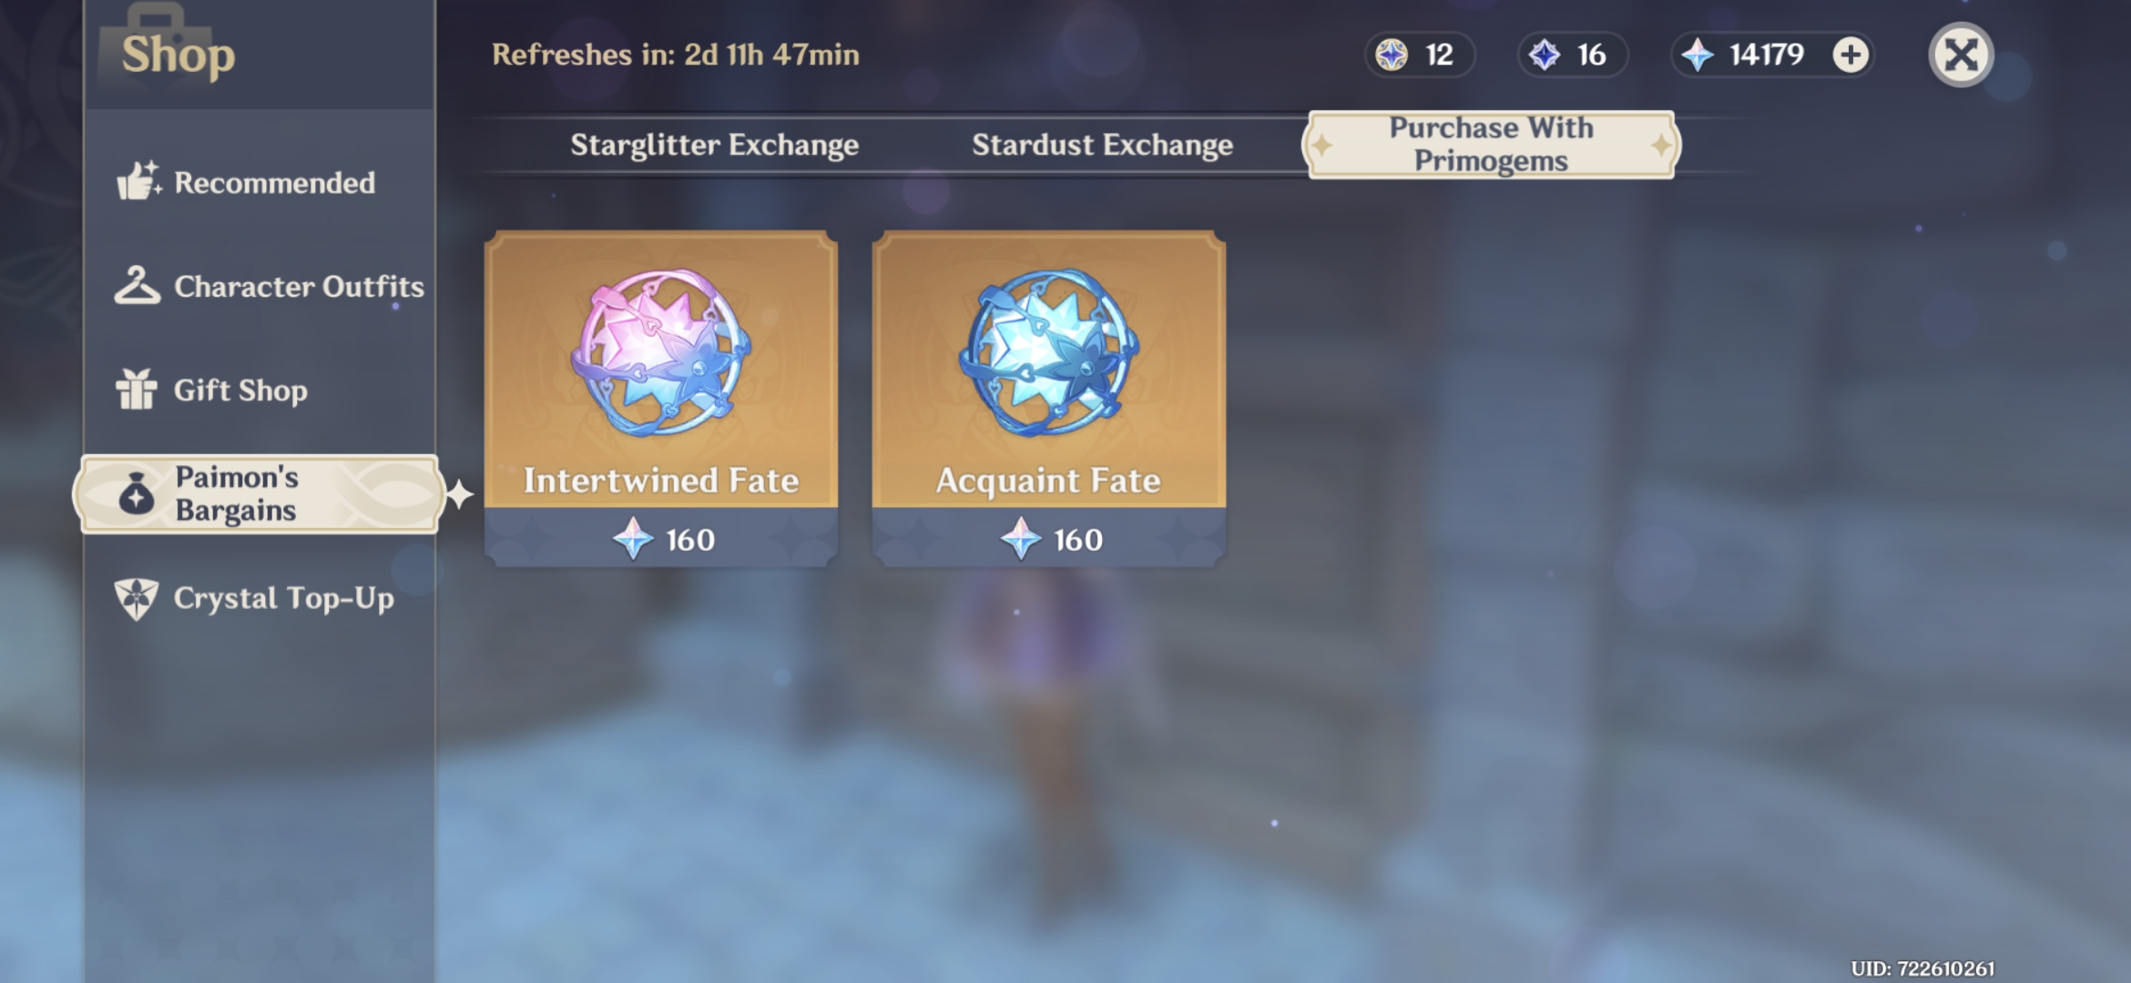The height and width of the screenshot is (983, 2131).
Task: Go to the Crystal Top-Up section
Action: (259, 599)
